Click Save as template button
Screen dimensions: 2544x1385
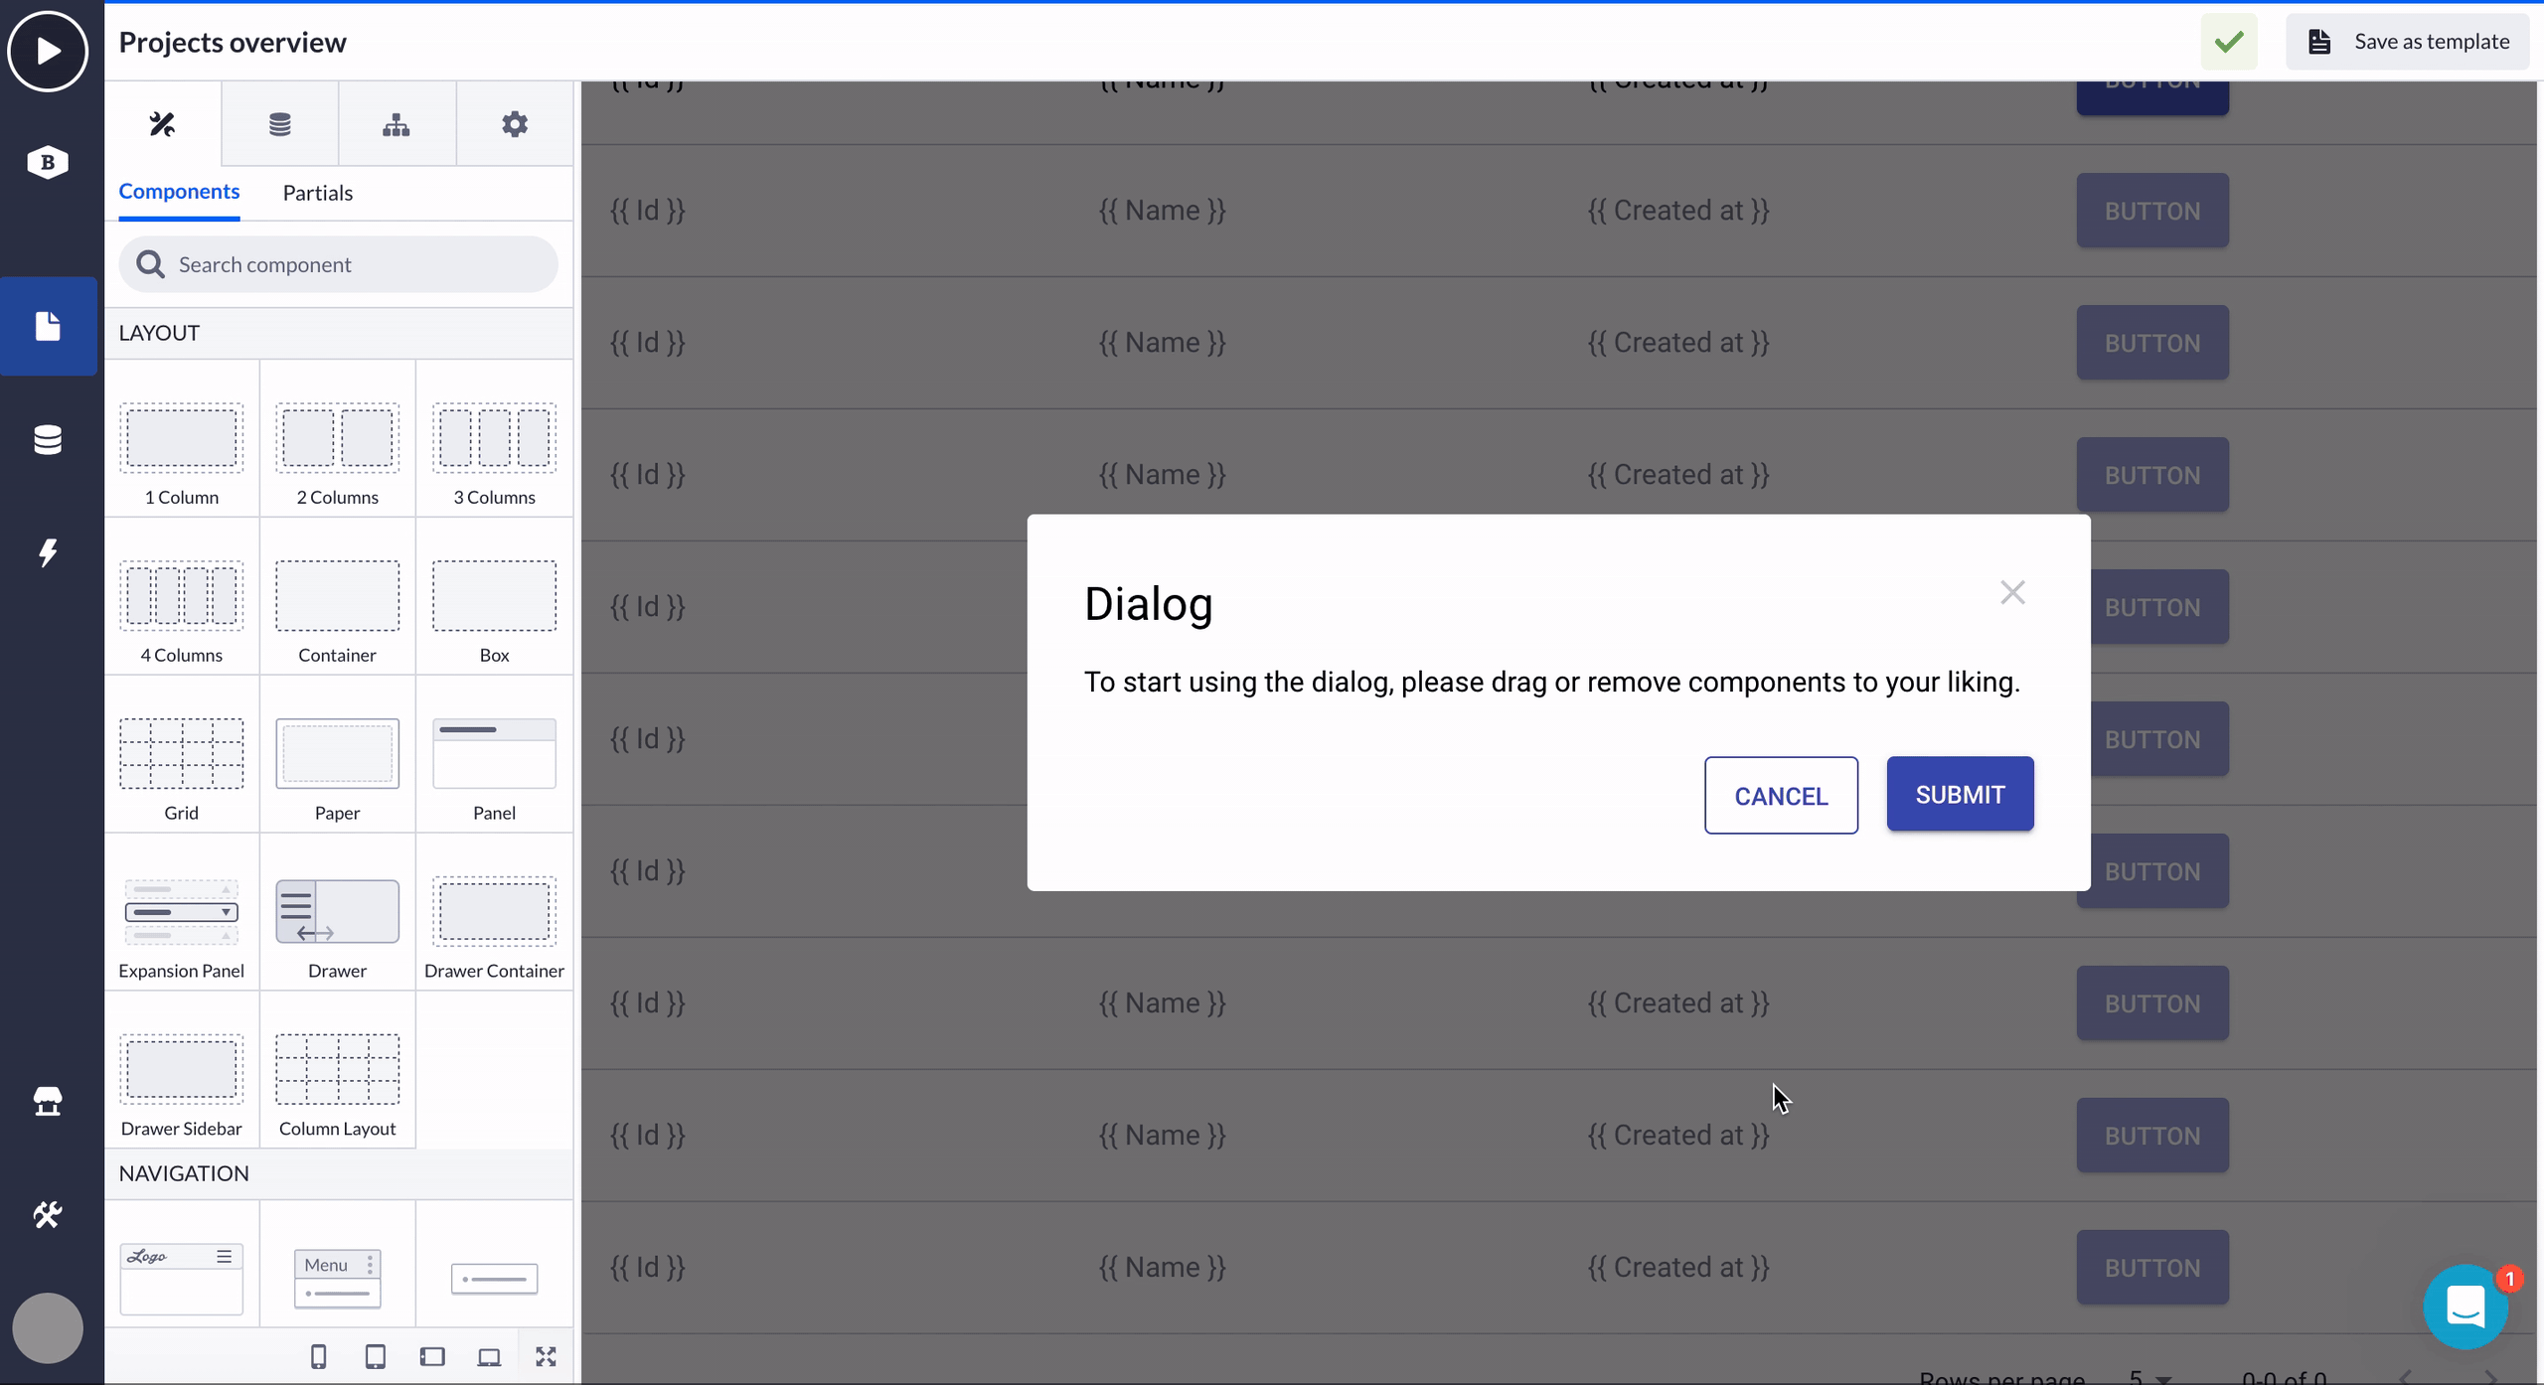coord(2407,42)
